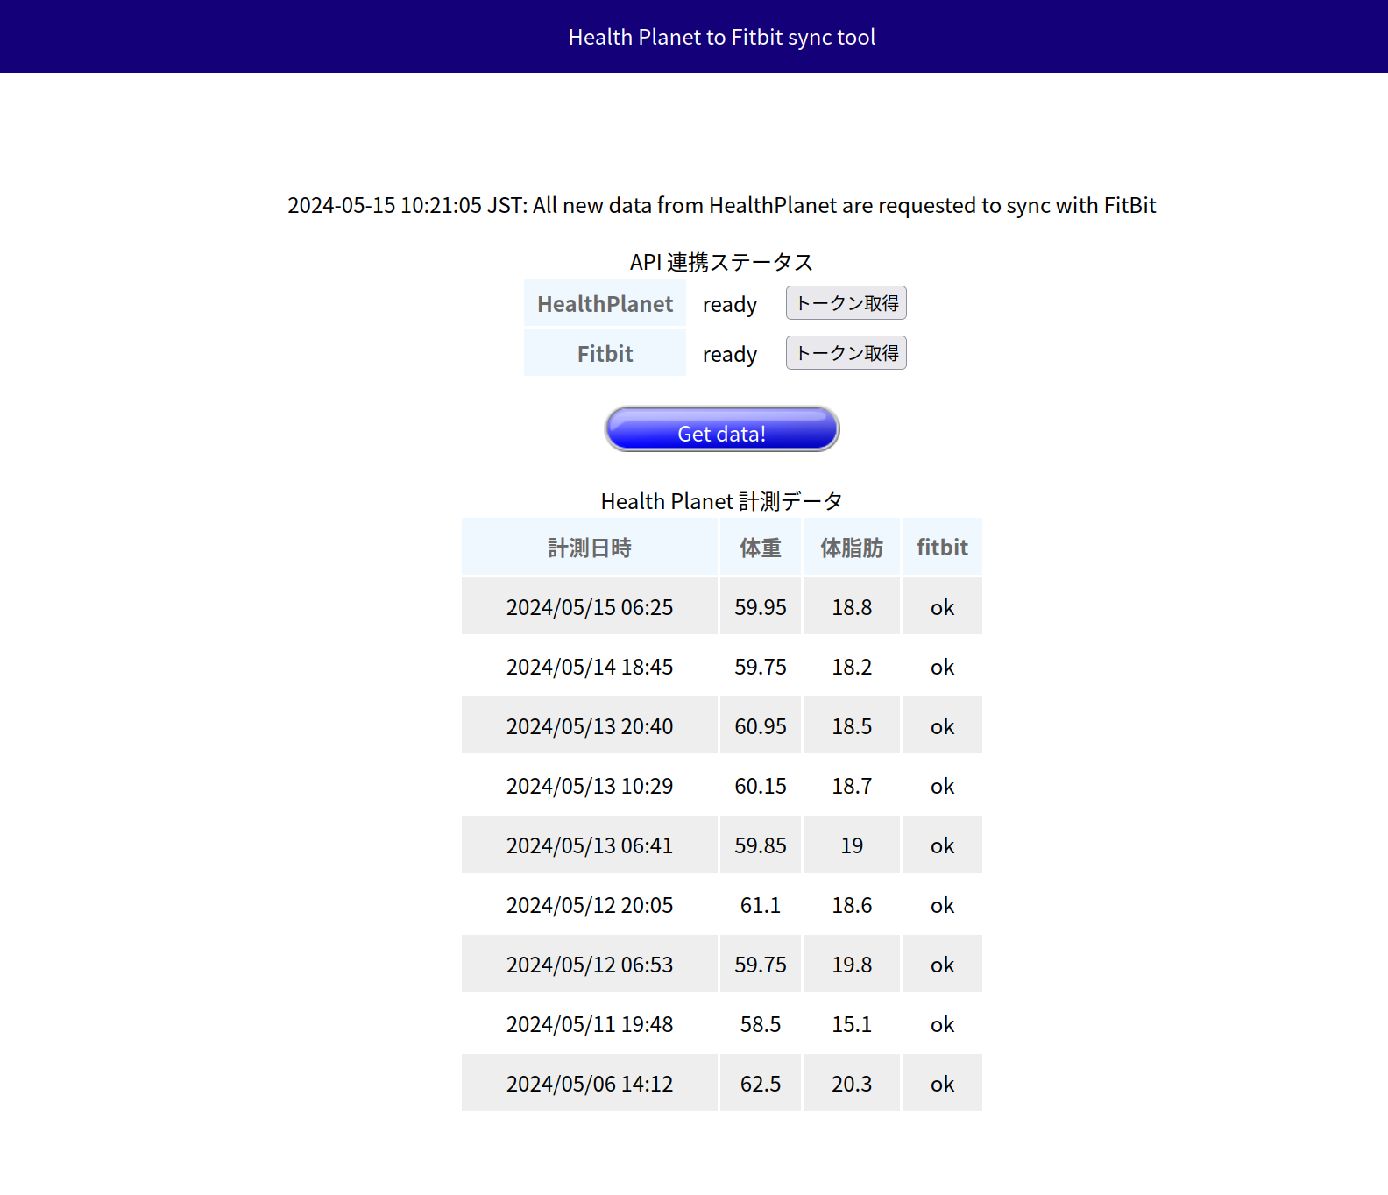Click the fitbit column header
The width and height of the screenshot is (1388, 1195).
pyautogui.click(x=942, y=548)
